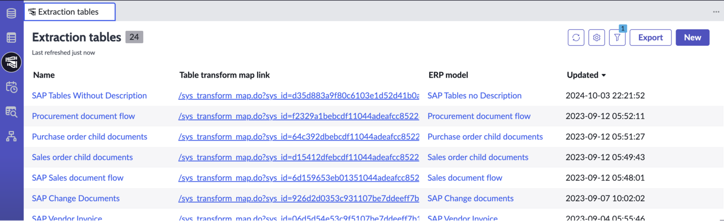Open the calendar schedule sidebar icon
Image resolution: width=724 pixels, height=221 pixels.
(x=11, y=87)
